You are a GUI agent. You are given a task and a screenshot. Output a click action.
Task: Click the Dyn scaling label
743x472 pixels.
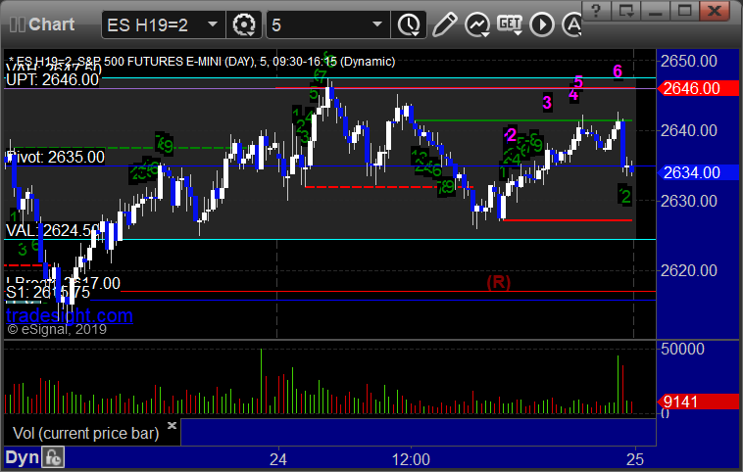click(22, 457)
